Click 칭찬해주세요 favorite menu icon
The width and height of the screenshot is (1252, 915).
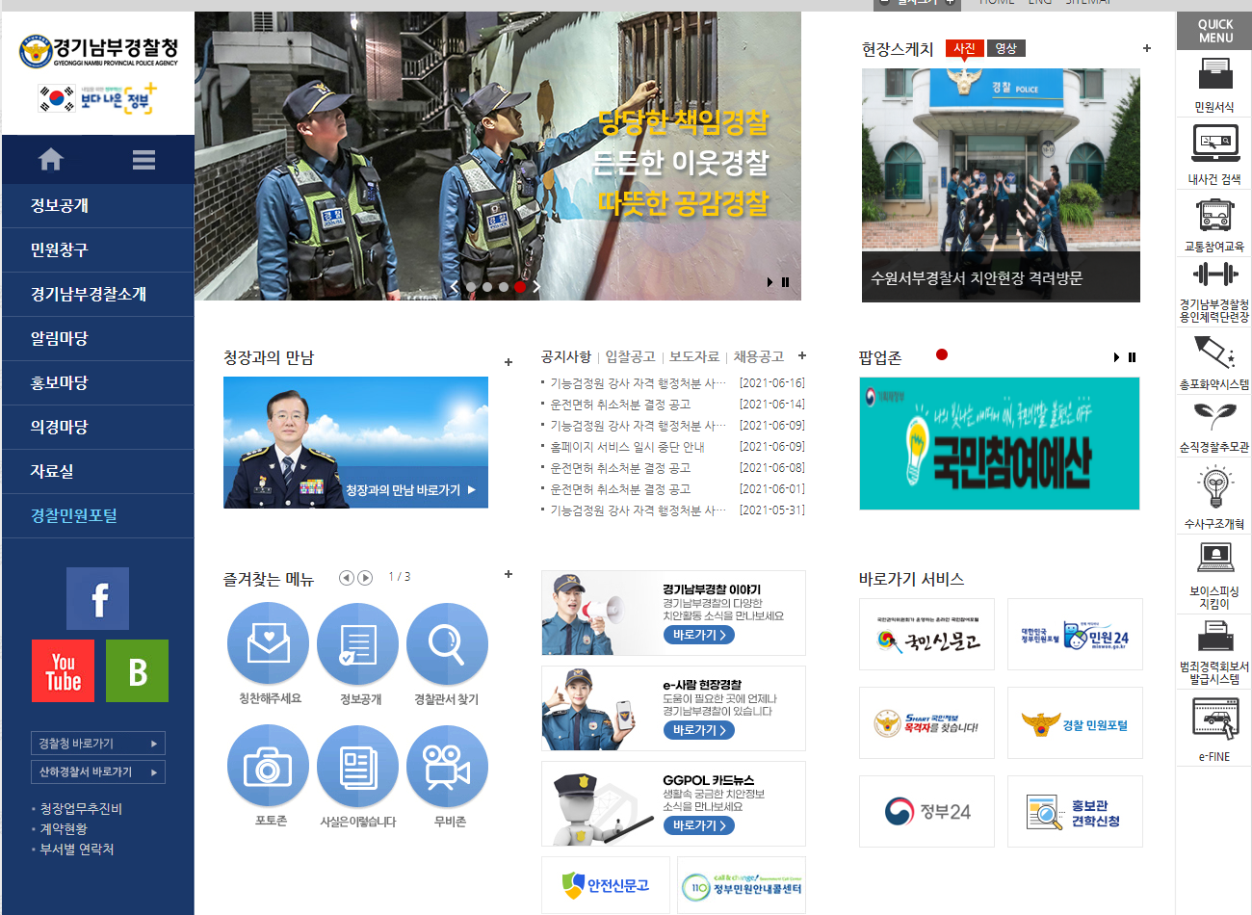(x=269, y=643)
